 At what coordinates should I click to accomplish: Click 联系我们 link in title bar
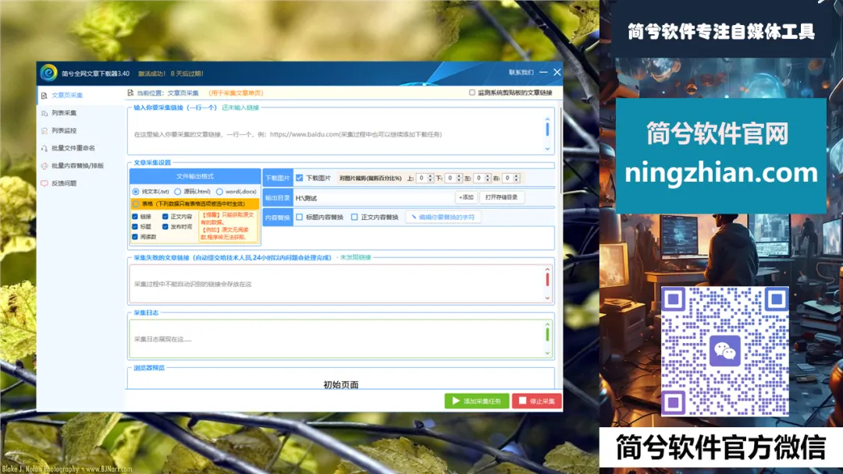pyautogui.click(x=521, y=73)
